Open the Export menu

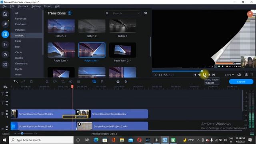(x=48, y=6)
